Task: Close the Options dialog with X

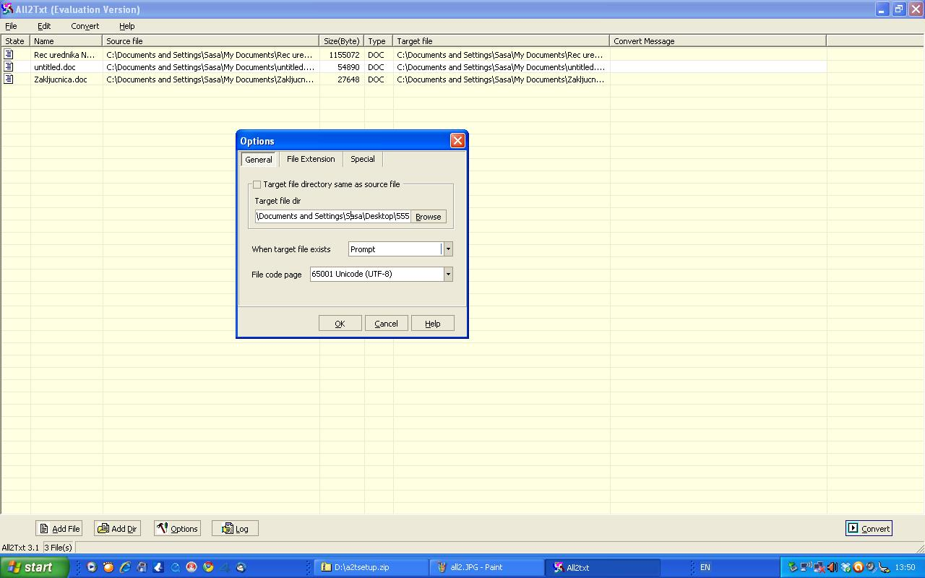Action: [457, 141]
